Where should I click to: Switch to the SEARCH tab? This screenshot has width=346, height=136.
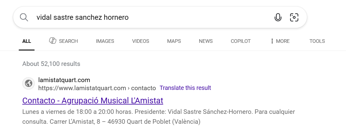click(63, 41)
